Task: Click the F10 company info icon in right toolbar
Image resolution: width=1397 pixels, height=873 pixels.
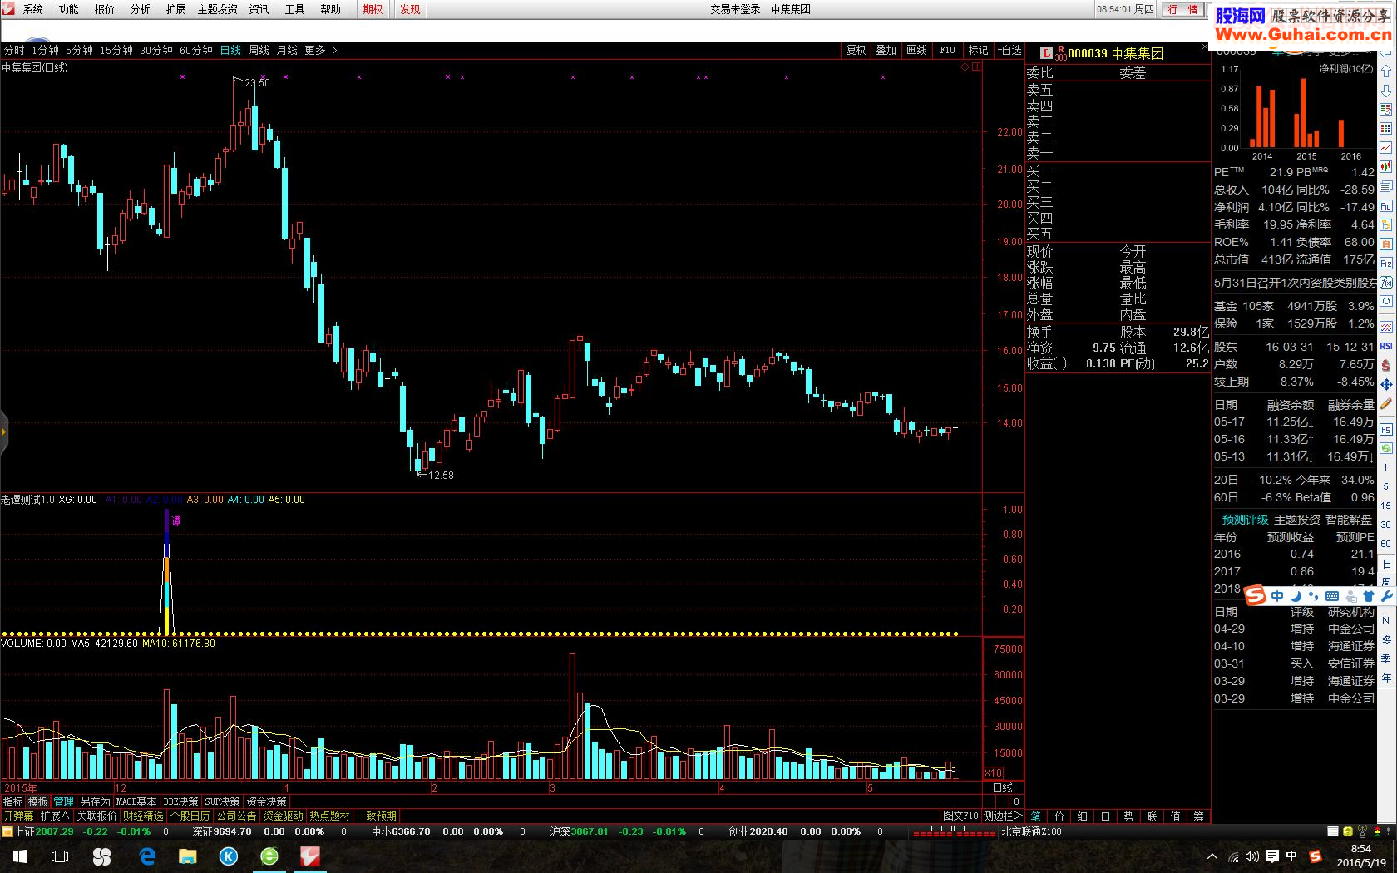Action: tap(1386, 205)
